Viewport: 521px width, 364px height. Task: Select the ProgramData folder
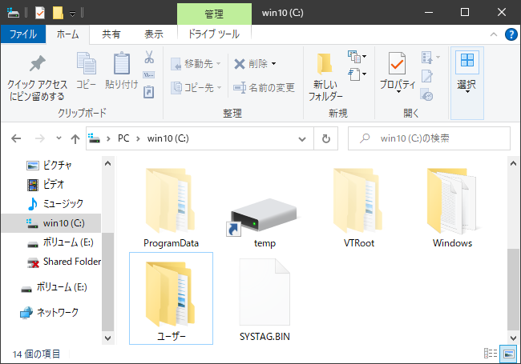pos(171,207)
